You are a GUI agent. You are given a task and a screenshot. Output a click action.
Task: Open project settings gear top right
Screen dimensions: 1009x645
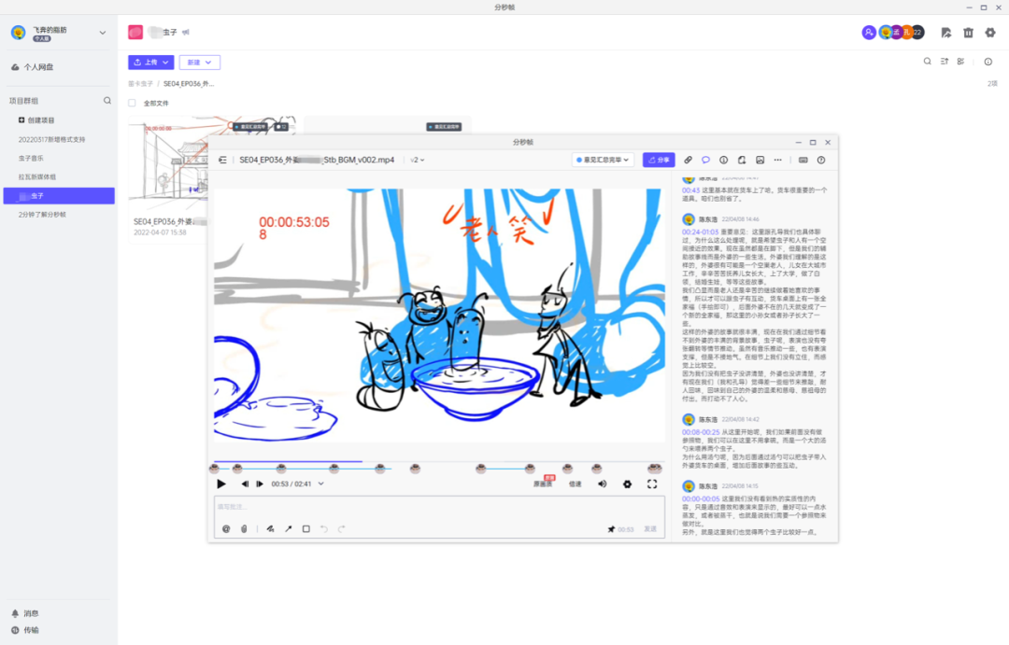click(990, 32)
